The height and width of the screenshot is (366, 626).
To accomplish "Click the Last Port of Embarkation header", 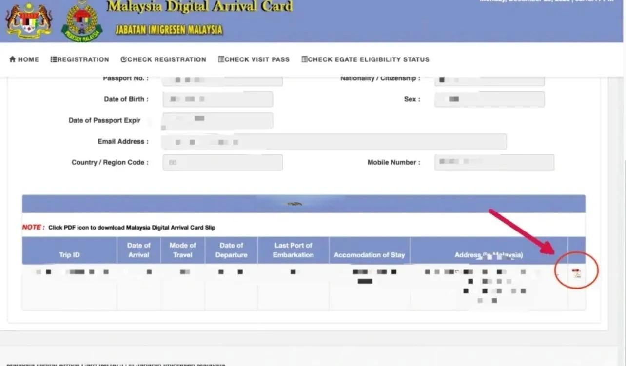I will pyautogui.click(x=293, y=250).
